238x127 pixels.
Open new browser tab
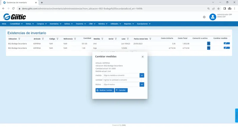coord(42,3)
